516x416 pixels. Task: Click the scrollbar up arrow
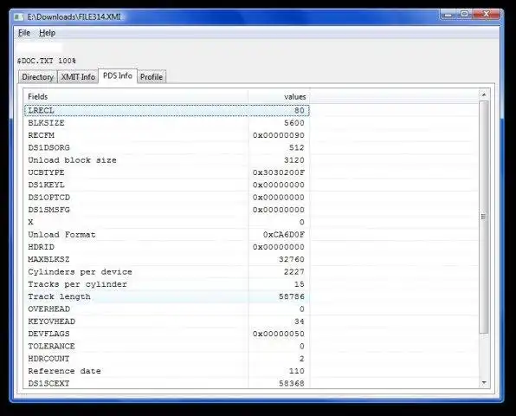[x=484, y=95]
